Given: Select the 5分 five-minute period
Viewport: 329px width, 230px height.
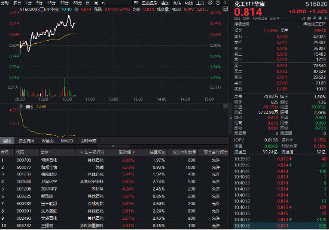Looking at the screenshot, I should 39,3.
